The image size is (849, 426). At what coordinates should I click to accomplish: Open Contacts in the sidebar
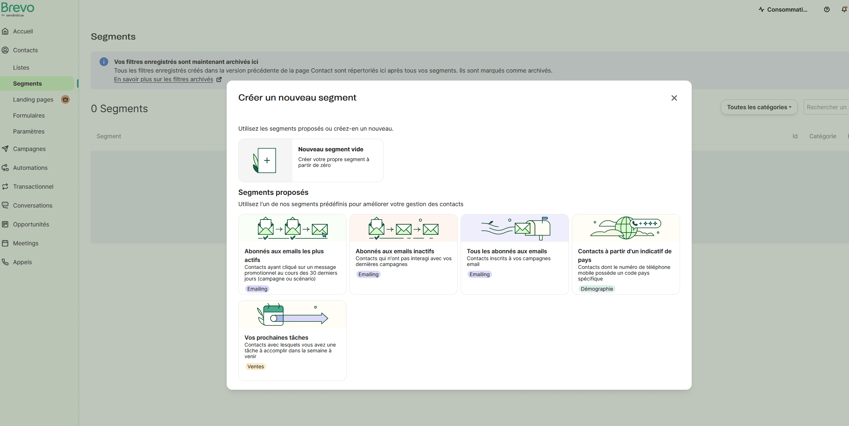pyautogui.click(x=25, y=50)
